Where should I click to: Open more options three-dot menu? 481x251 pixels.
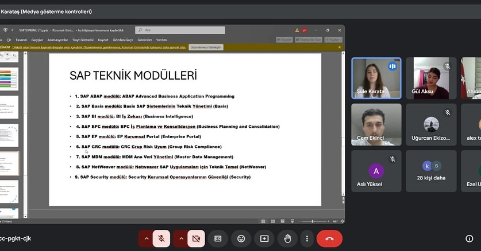point(307,238)
